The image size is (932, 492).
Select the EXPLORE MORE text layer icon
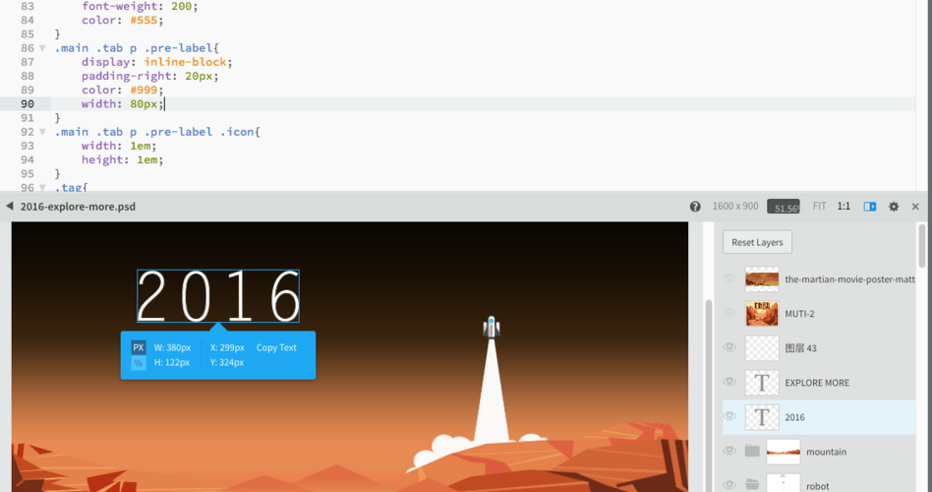pos(762,383)
